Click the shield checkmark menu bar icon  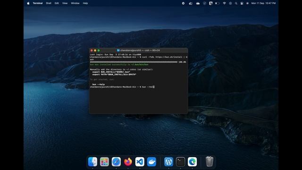[x=204, y=3]
